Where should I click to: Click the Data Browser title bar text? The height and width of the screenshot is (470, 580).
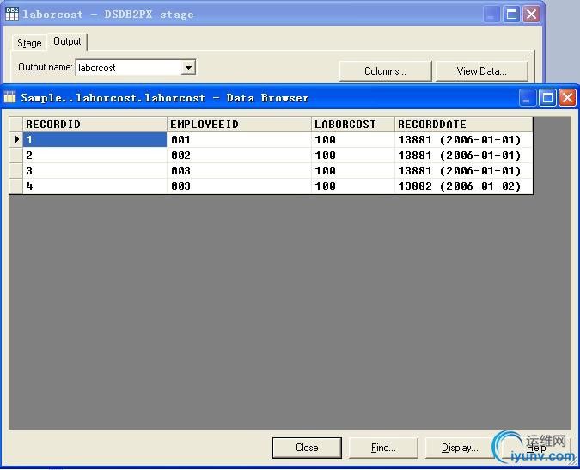[165, 98]
